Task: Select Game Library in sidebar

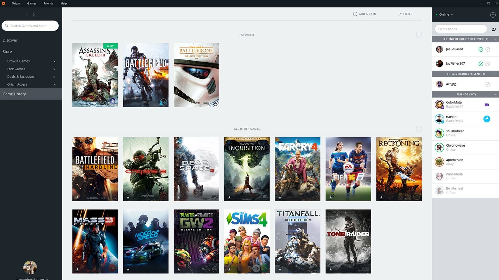Action: tap(31, 94)
